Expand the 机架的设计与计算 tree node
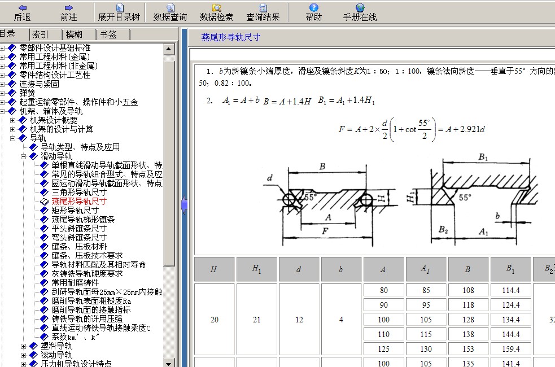 13,129
